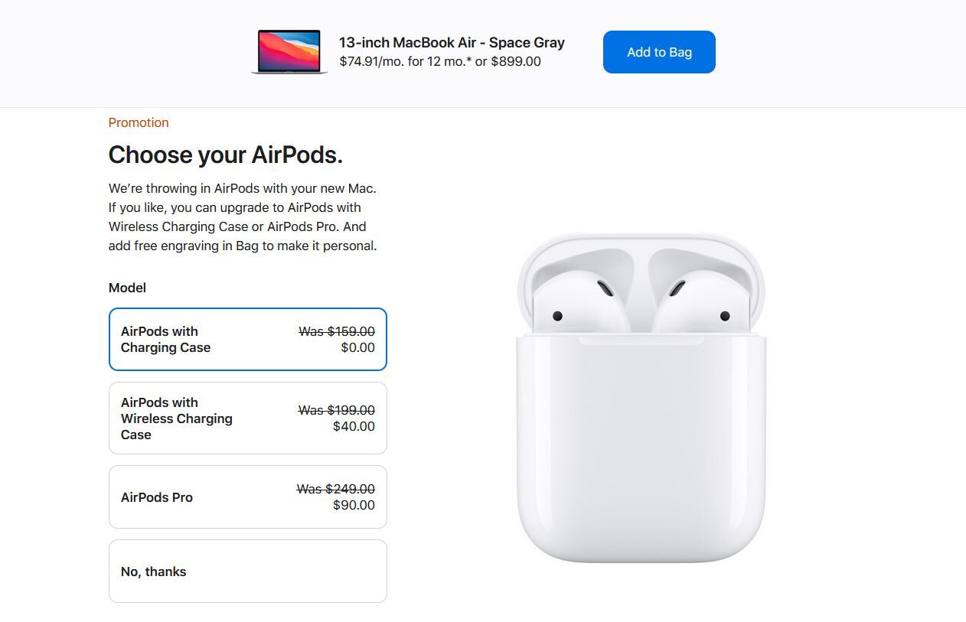The height and width of the screenshot is (622, 966).
Task: Pick the AirPods Pro model option
Action: click(x=247, y=497)
